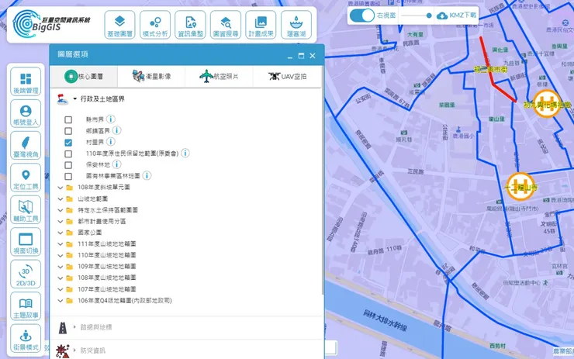Maximize the 圖層選項 panel

301,56
